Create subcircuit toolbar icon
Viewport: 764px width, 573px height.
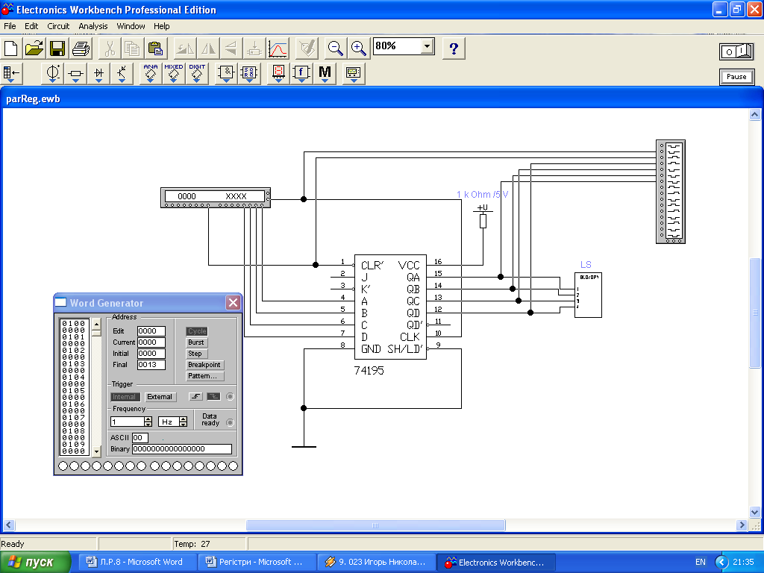click(254, 48)
